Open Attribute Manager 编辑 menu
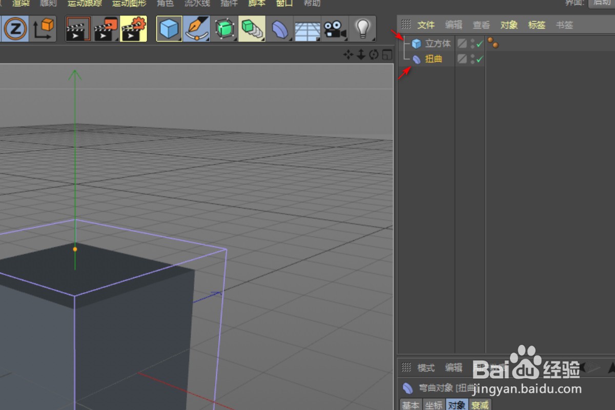This screenshot has height=410, width=615. coord(454,367)
